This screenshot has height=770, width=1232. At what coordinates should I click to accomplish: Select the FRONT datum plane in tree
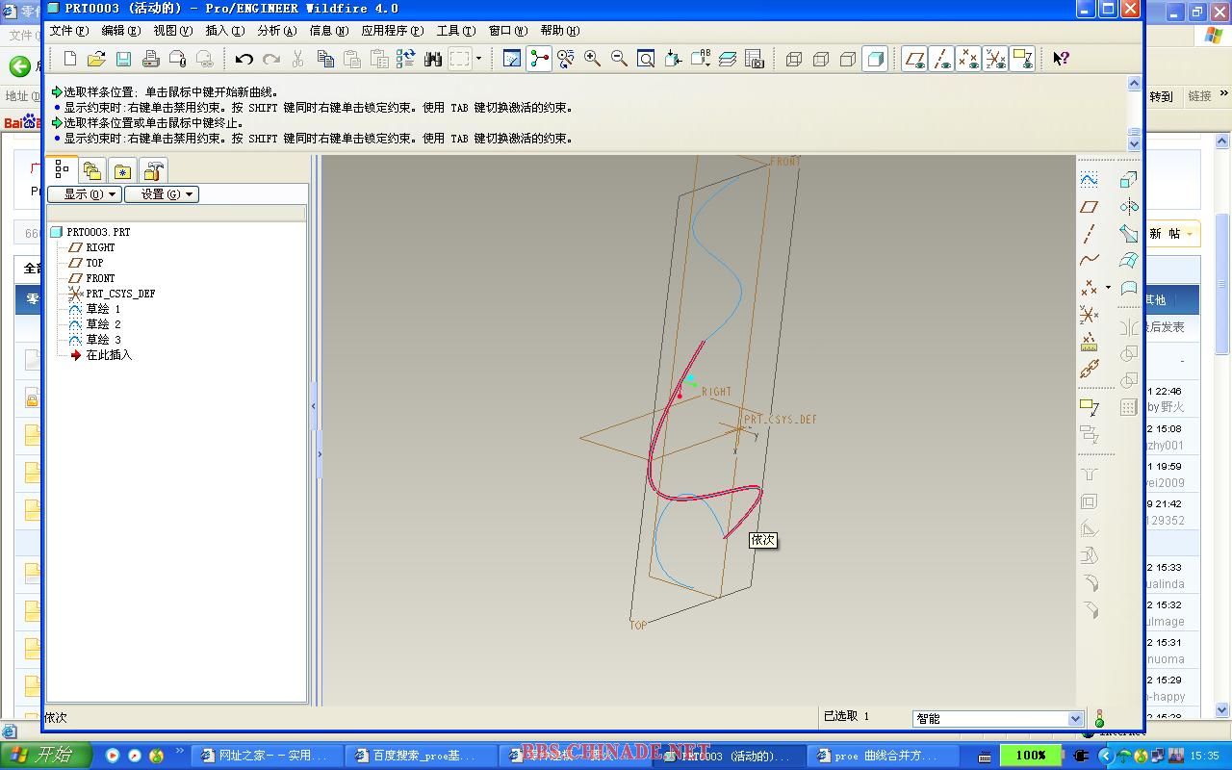[100, 278]
